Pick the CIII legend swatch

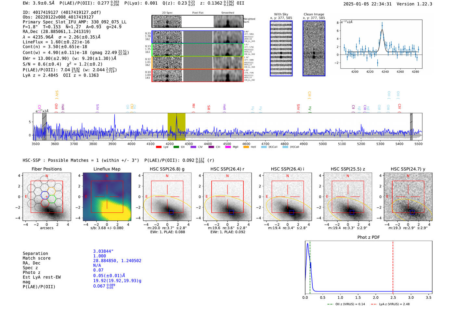tap(211, 147)
